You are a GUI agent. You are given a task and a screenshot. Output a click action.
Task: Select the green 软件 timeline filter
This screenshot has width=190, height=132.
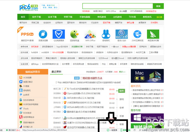[x=122, y=91]
